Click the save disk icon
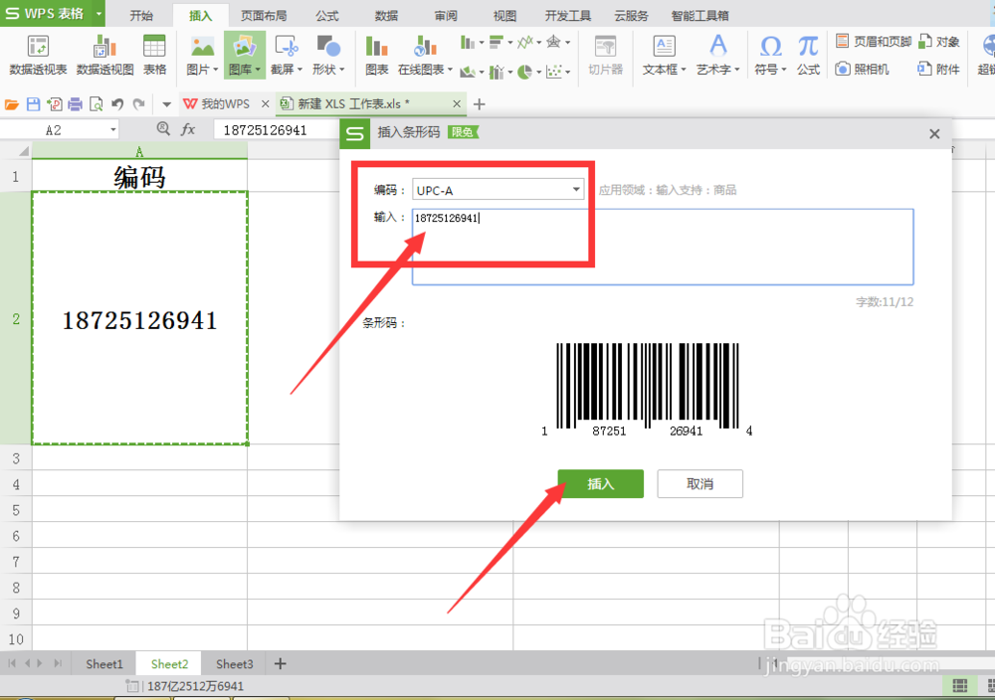 (x=33, y=104)
